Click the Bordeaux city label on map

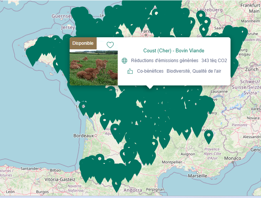(x=83, y=136)
